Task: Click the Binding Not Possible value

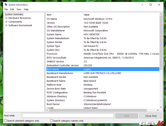Action: [95, 93]
